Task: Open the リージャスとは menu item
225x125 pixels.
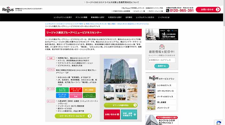Action: click(x=163, y=17)
